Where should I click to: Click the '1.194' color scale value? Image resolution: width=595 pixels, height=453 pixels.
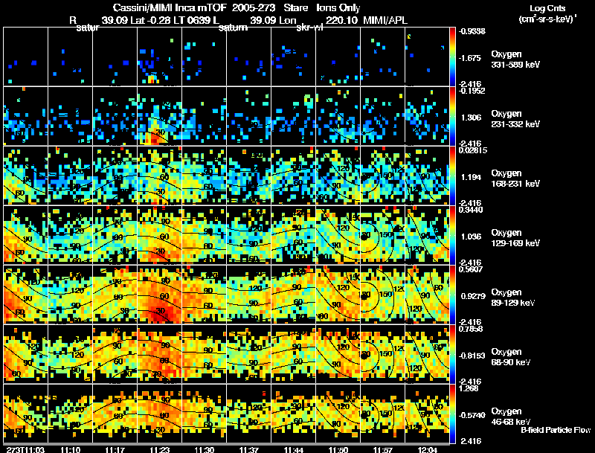[471, 177]
